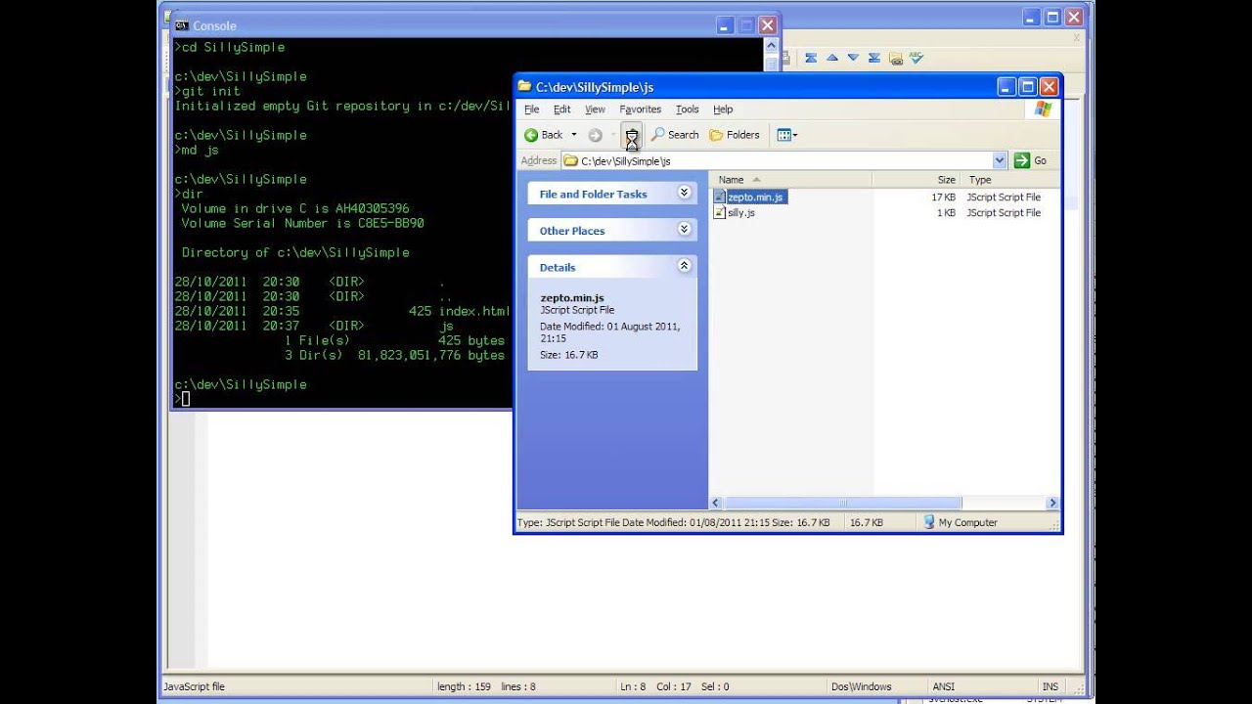Click the blue up-triangle toolbar icon

832,58
